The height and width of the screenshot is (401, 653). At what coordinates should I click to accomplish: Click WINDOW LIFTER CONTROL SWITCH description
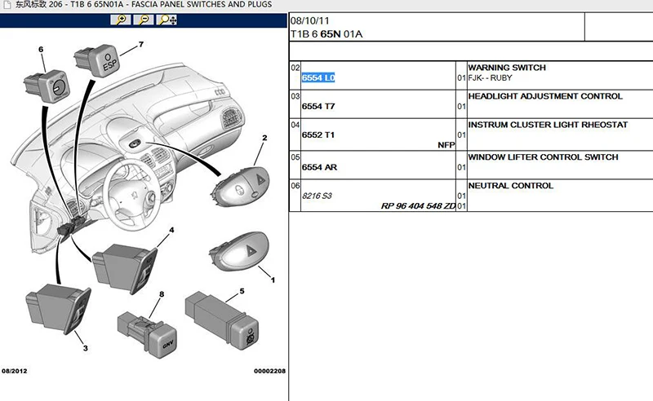543,157
